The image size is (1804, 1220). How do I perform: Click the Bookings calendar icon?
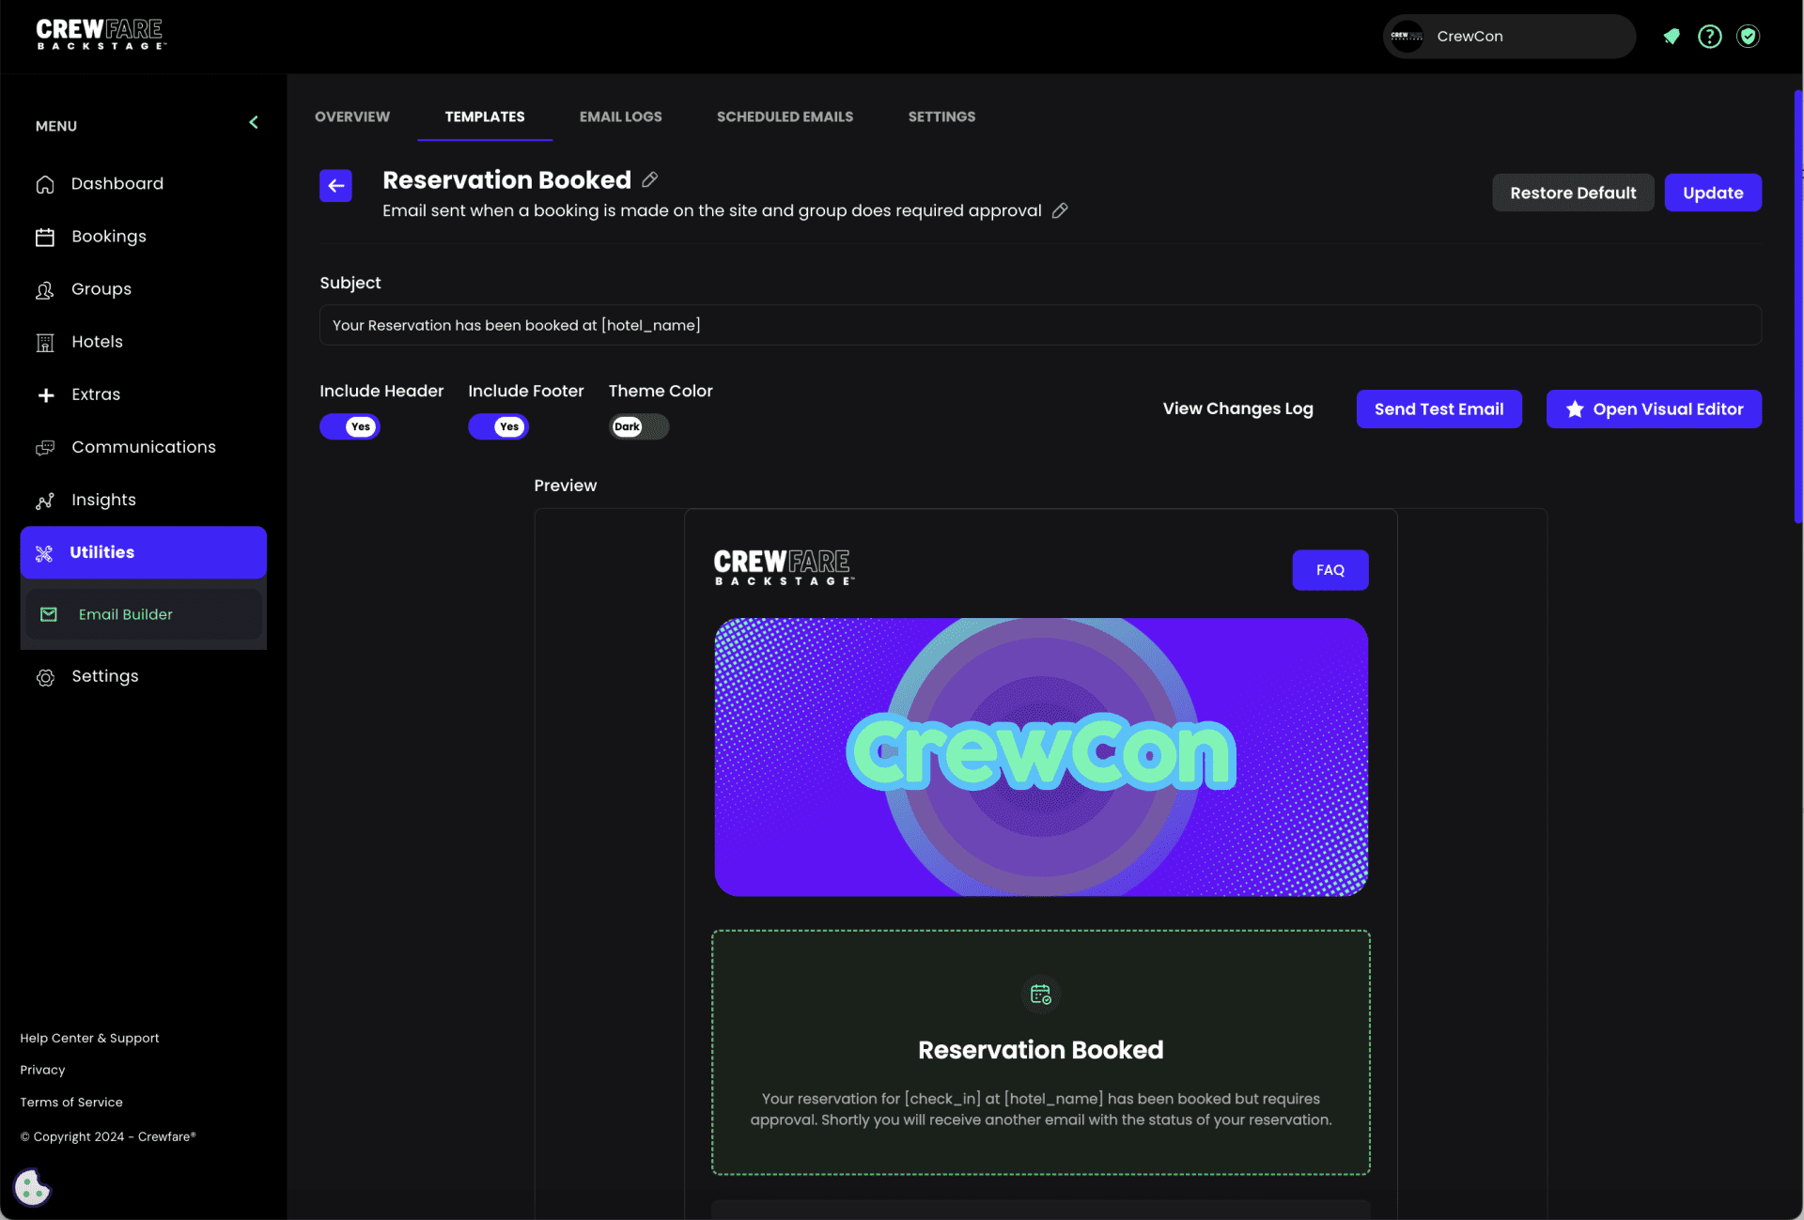[45, 238]
